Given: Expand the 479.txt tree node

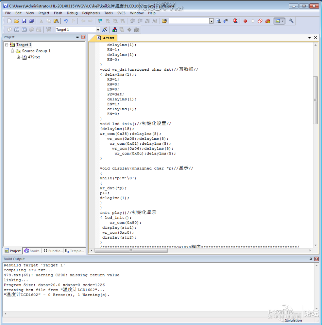Looking at the screenshot, I should click(19, 57).
